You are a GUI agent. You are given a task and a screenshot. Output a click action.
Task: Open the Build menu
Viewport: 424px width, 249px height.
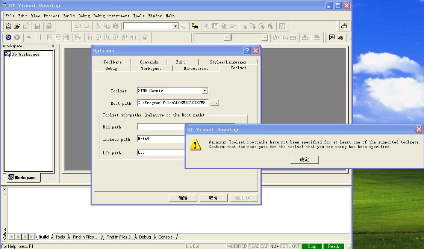[69, 16]
